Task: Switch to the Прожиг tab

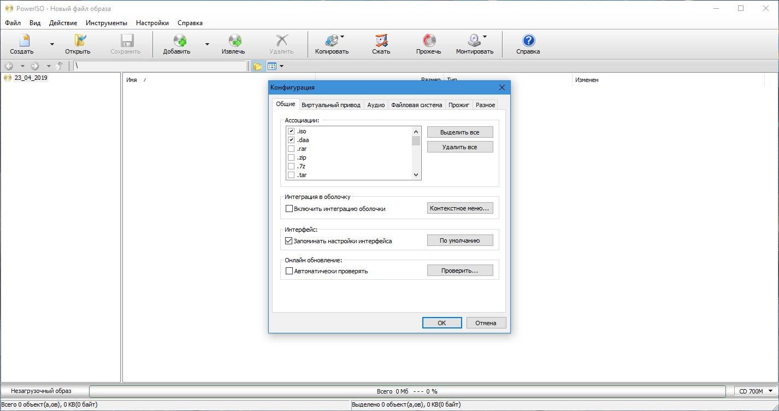Action: (459, 105)
